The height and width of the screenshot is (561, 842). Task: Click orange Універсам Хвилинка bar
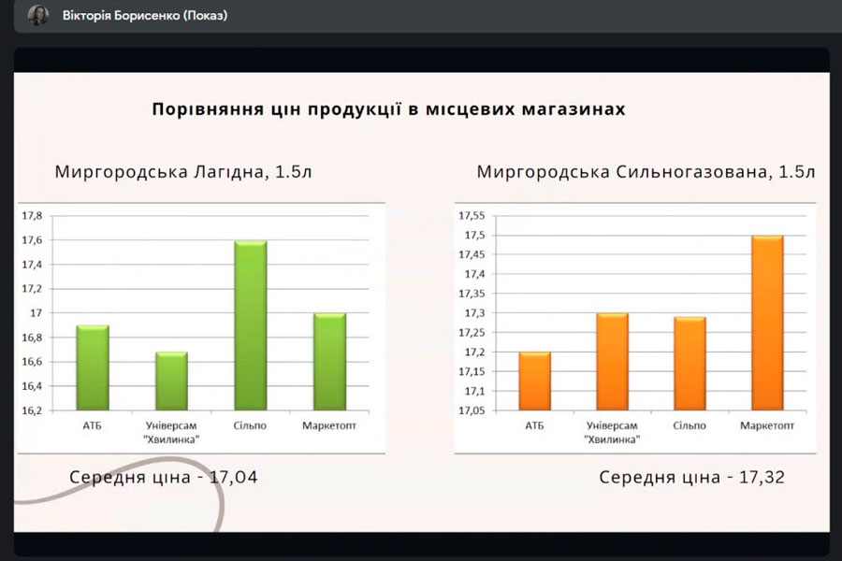(x=613, y=362)
